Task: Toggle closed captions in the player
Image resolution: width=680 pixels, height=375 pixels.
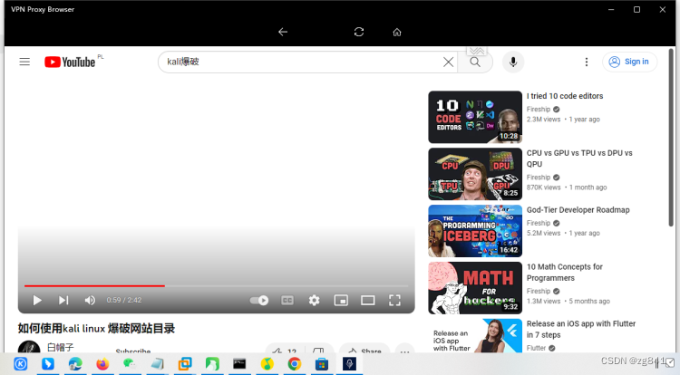Action: pos(287,300)
